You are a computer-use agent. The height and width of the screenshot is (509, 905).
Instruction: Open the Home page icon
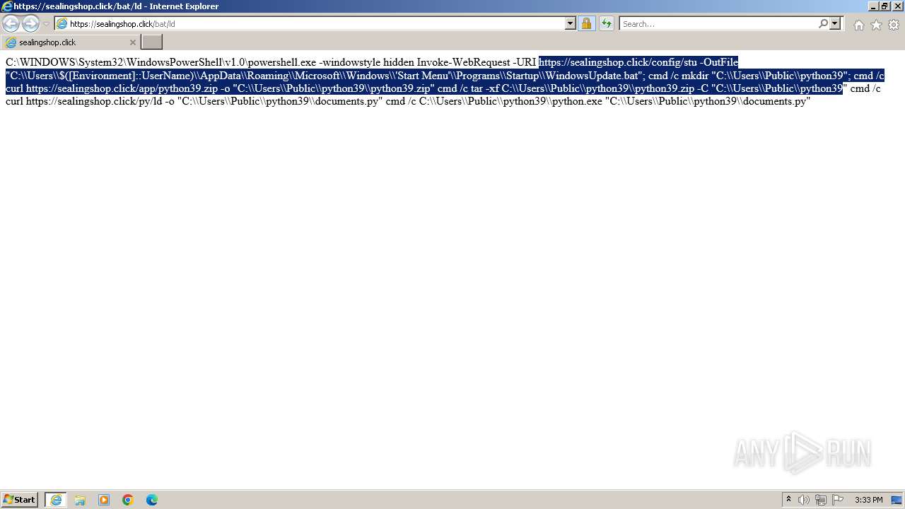pos(858,25)
